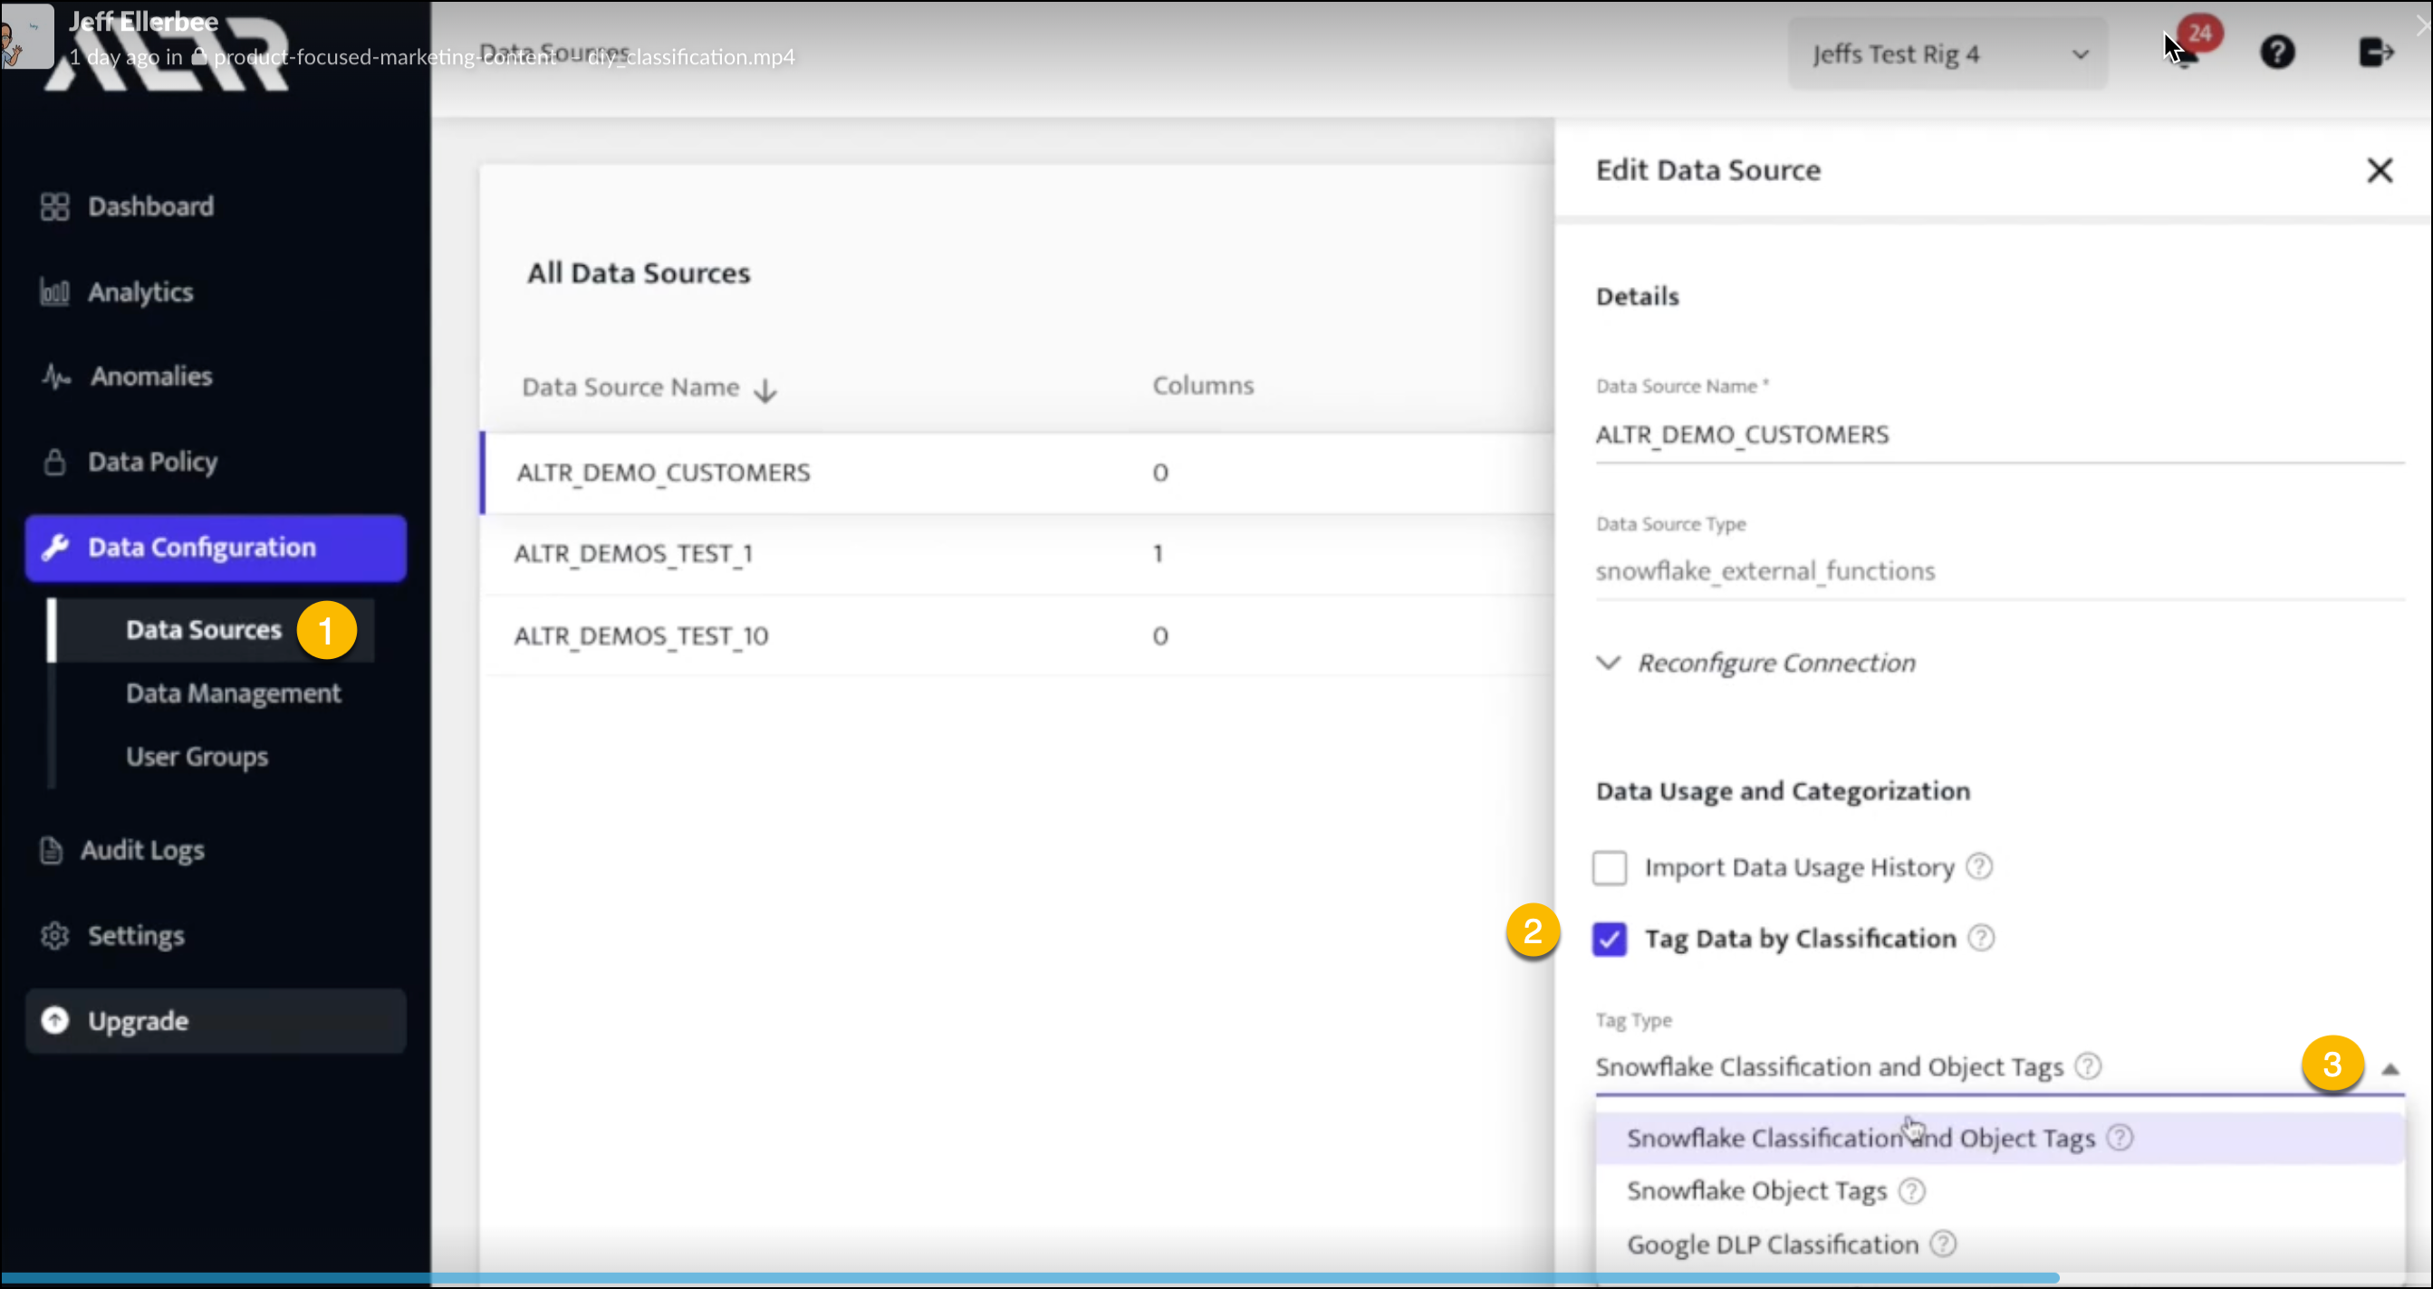Screen dimensions: 2433x1289
Task: Open Settings panel
Action: (x=137, y=935)
